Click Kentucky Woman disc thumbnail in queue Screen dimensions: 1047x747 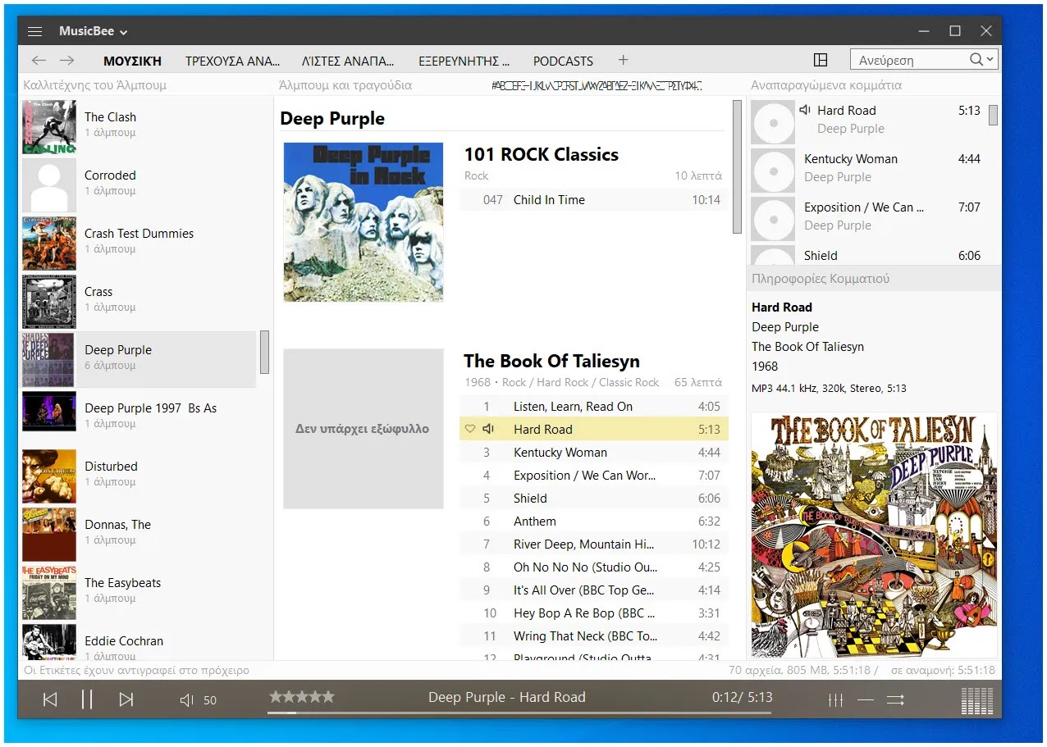(773, 171)
